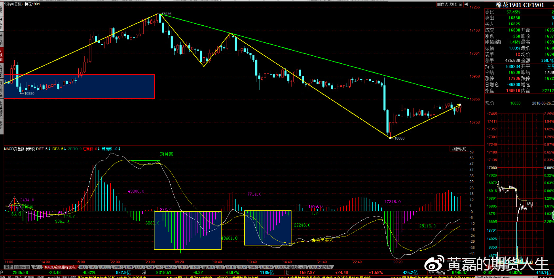The image size is (554, 278).
Task: Click the 日增仓 value -46808
Action: click(514, 85)
